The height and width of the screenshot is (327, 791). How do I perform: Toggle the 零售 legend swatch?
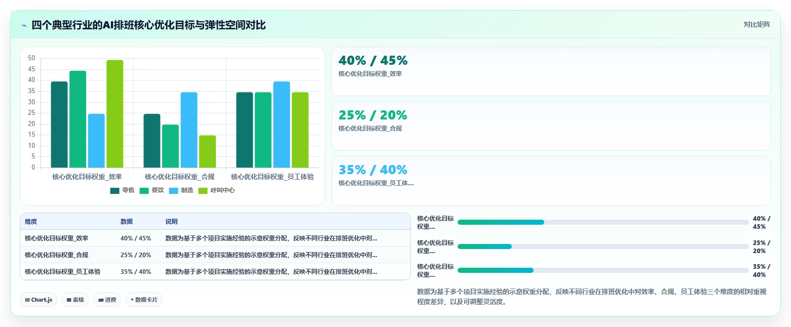(x=115, y=190)
